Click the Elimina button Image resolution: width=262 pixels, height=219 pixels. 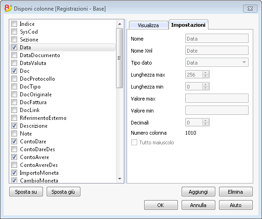click(236, 192)
